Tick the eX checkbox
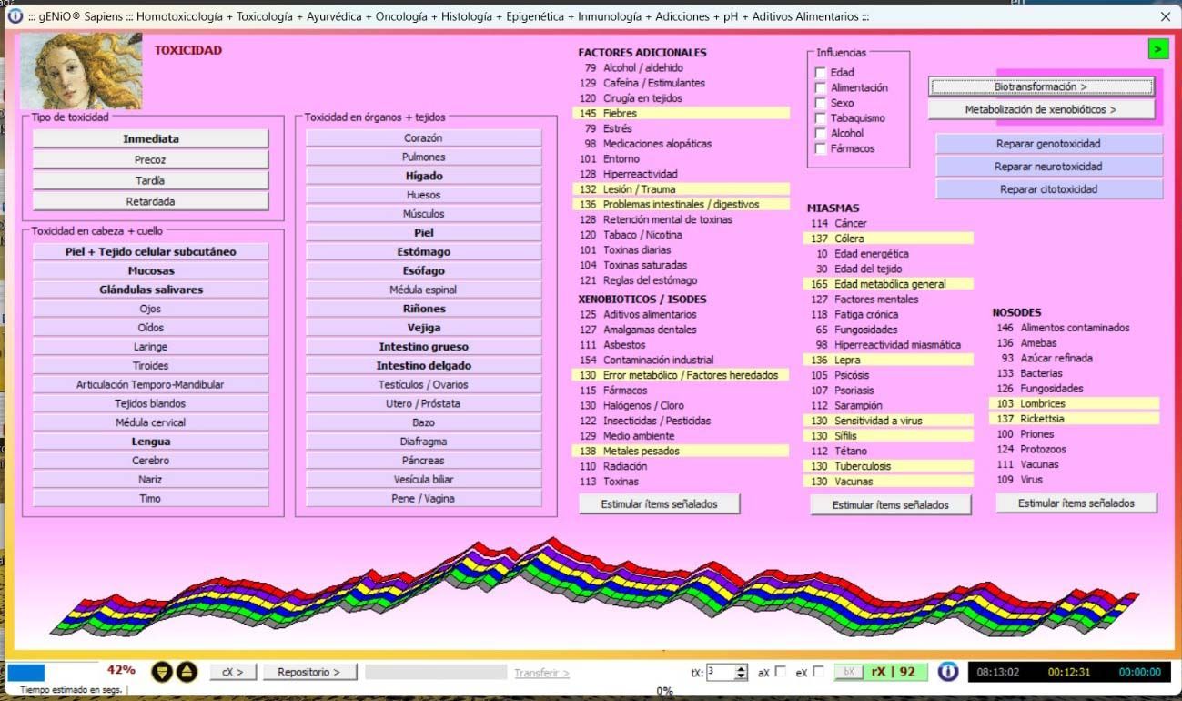Viewport: 1182px width, 701px height. [x=818, y=672]
